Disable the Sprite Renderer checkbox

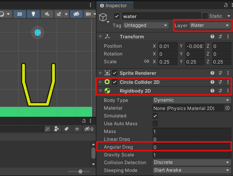click(x=114, y=73)
